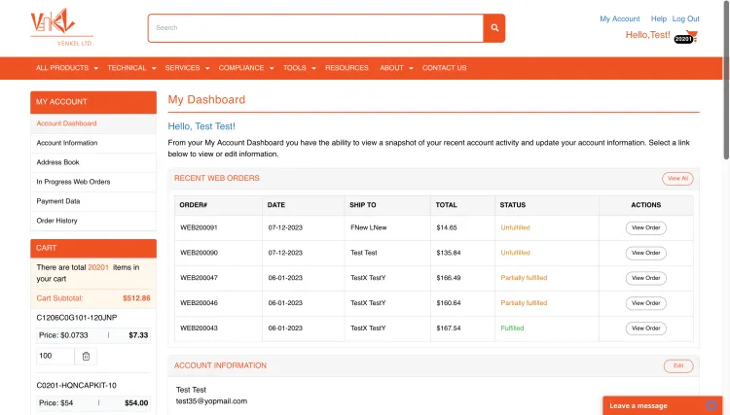Edit the quantity field showing 100
Screen dimensions: 730x415
[55, 356]
